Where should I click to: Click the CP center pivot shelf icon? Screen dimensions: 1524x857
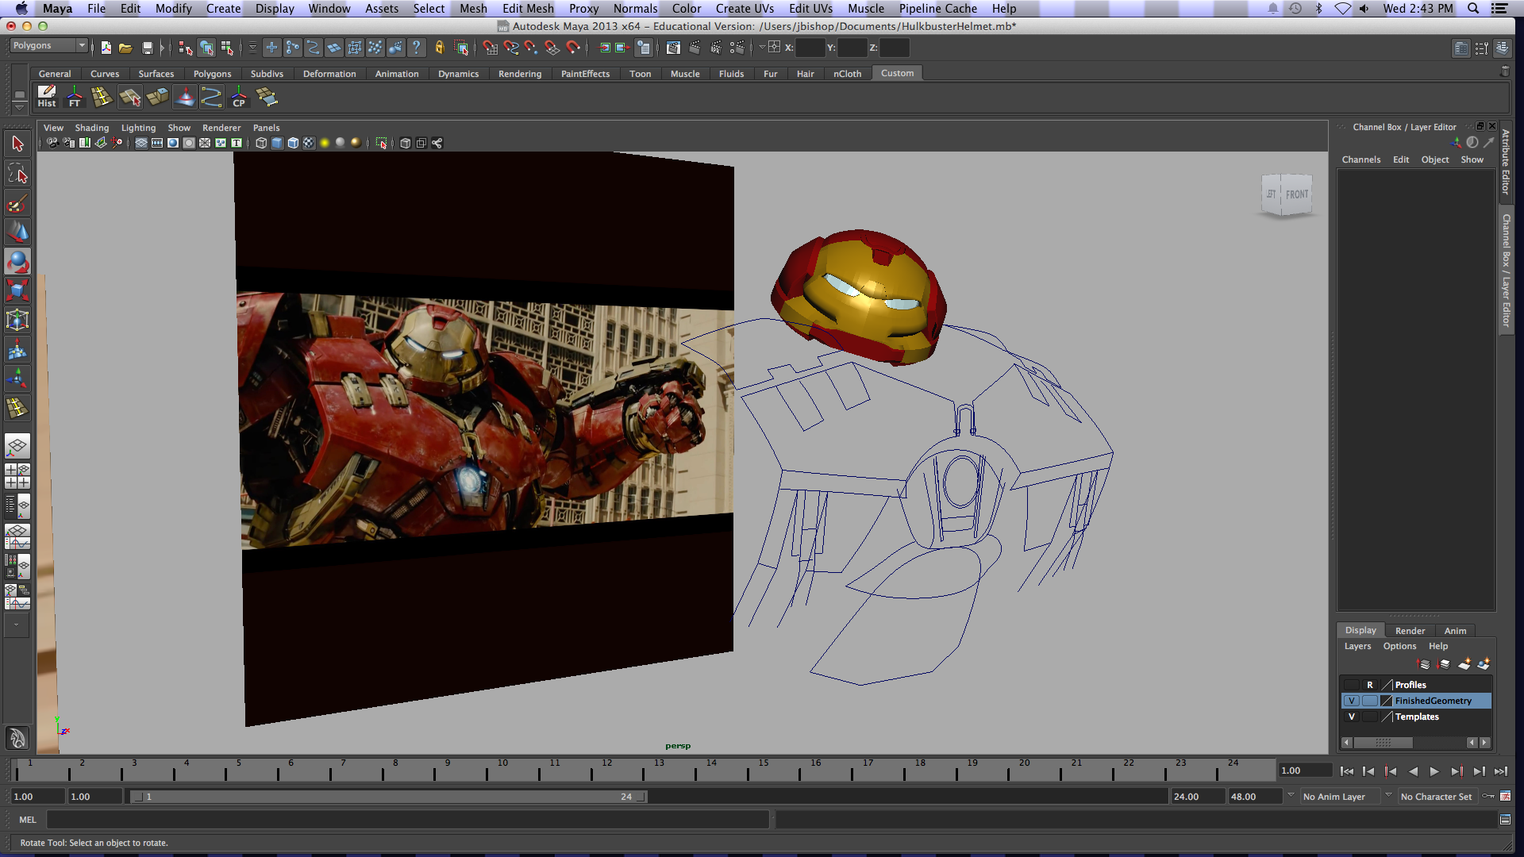click(239, 97)
